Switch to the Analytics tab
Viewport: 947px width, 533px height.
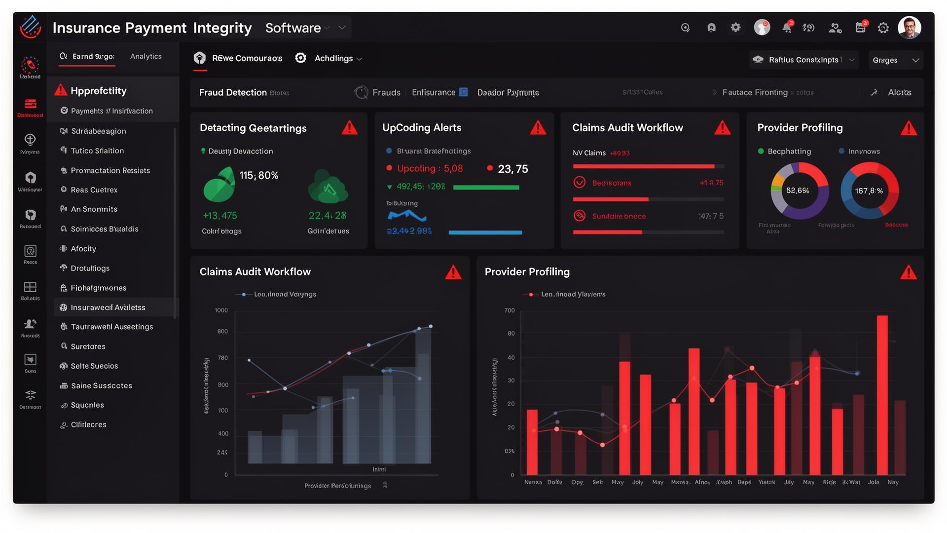146,56
